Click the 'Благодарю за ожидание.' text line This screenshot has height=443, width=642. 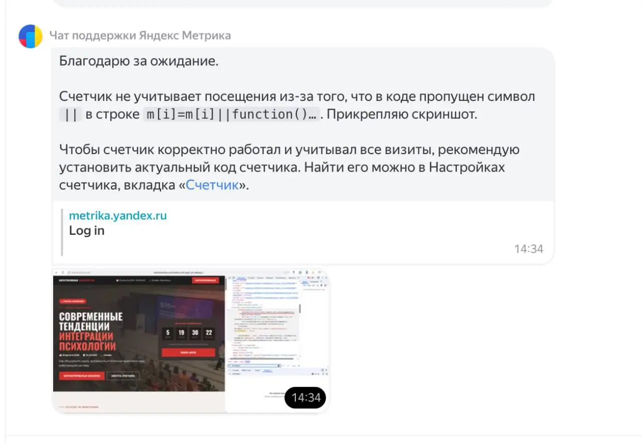click(139, 61)
